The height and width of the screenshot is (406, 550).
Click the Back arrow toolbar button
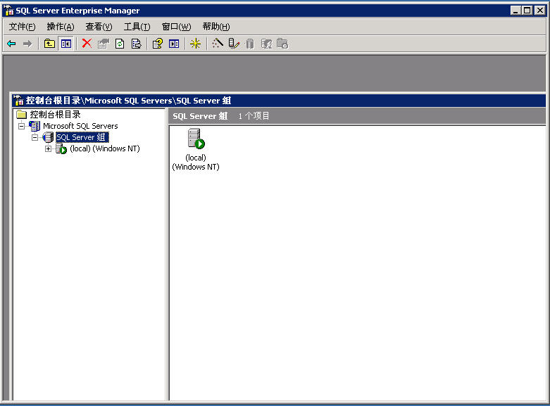pos(11,44)
